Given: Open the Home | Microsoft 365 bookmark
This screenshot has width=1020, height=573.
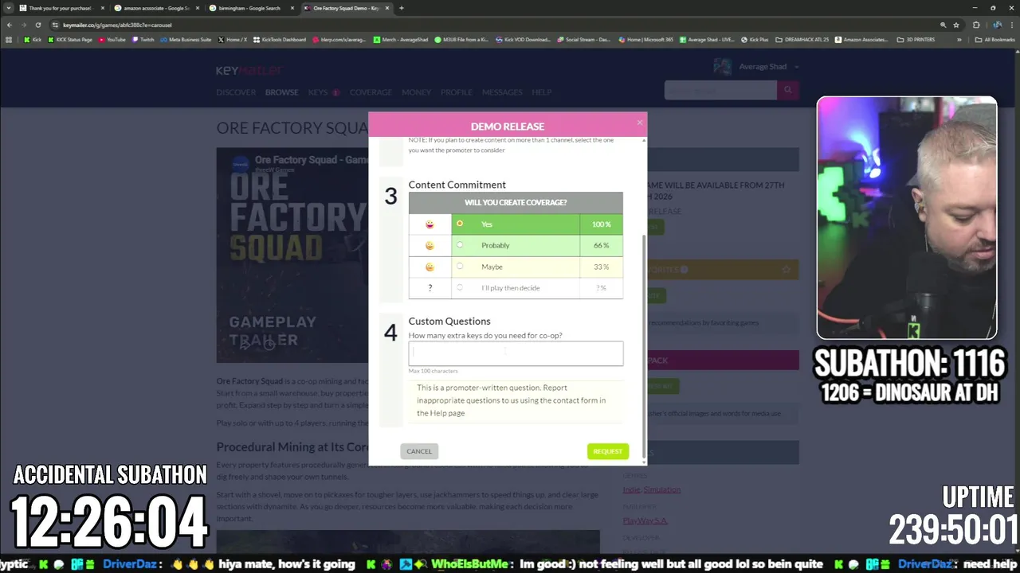Looking at the screenshot, I should (645, 40).
